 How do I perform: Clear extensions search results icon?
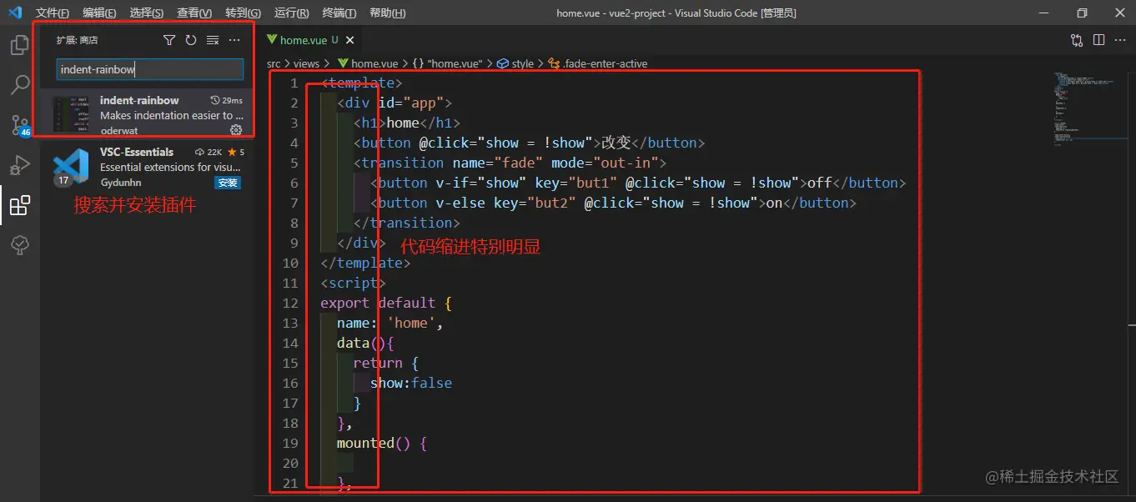click(213, 40)
